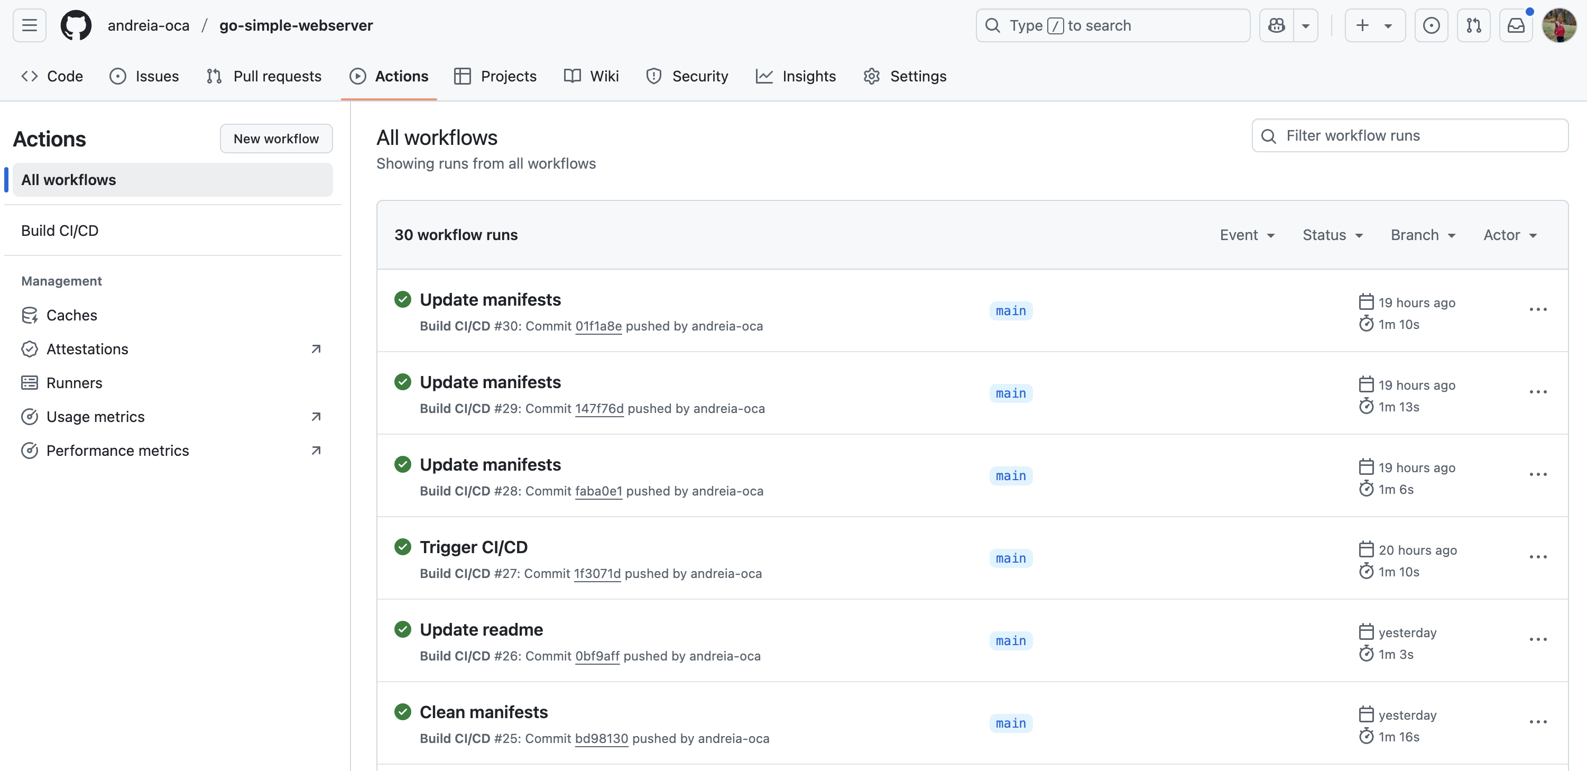Viewport: 1587px width, 771px height.
Task: Start a New workflow
Action: [276, 138]
